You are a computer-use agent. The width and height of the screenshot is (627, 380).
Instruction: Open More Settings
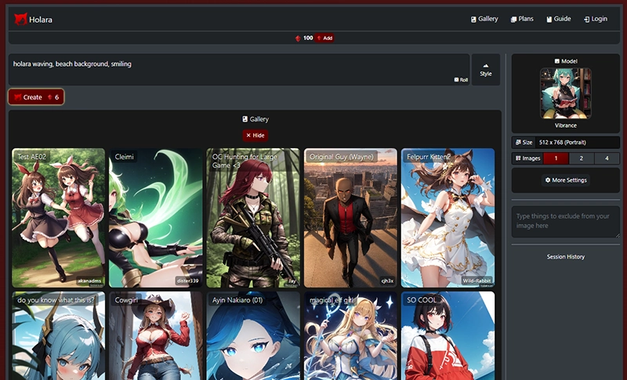tap(565, 180)
